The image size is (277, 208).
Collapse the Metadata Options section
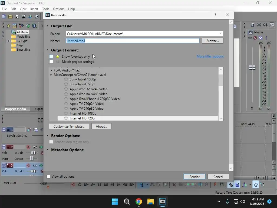coord(47,150)
